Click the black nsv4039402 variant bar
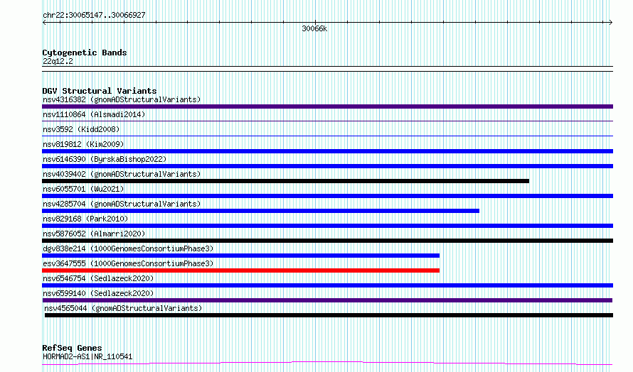Image resolution: width=633 pixels, height=372 pixels. coord(285,181)
